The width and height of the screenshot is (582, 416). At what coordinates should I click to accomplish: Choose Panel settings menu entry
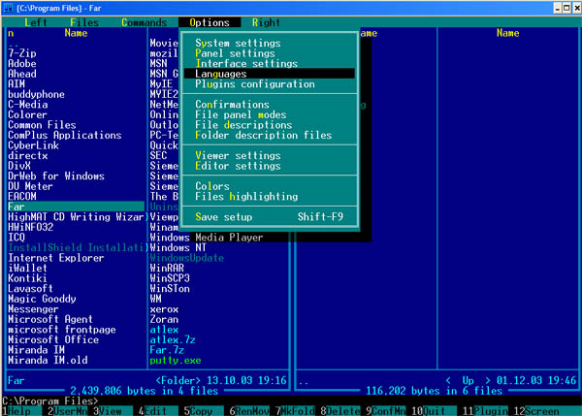click(235, 53)
